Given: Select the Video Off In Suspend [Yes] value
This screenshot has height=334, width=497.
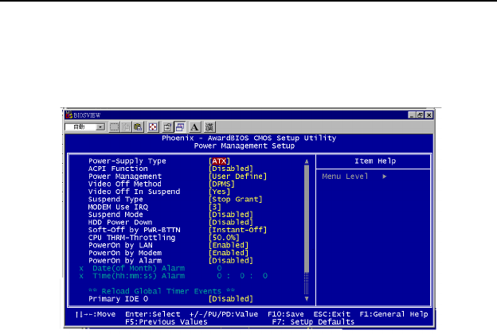Looking at the screenshot, I should 219,192.
